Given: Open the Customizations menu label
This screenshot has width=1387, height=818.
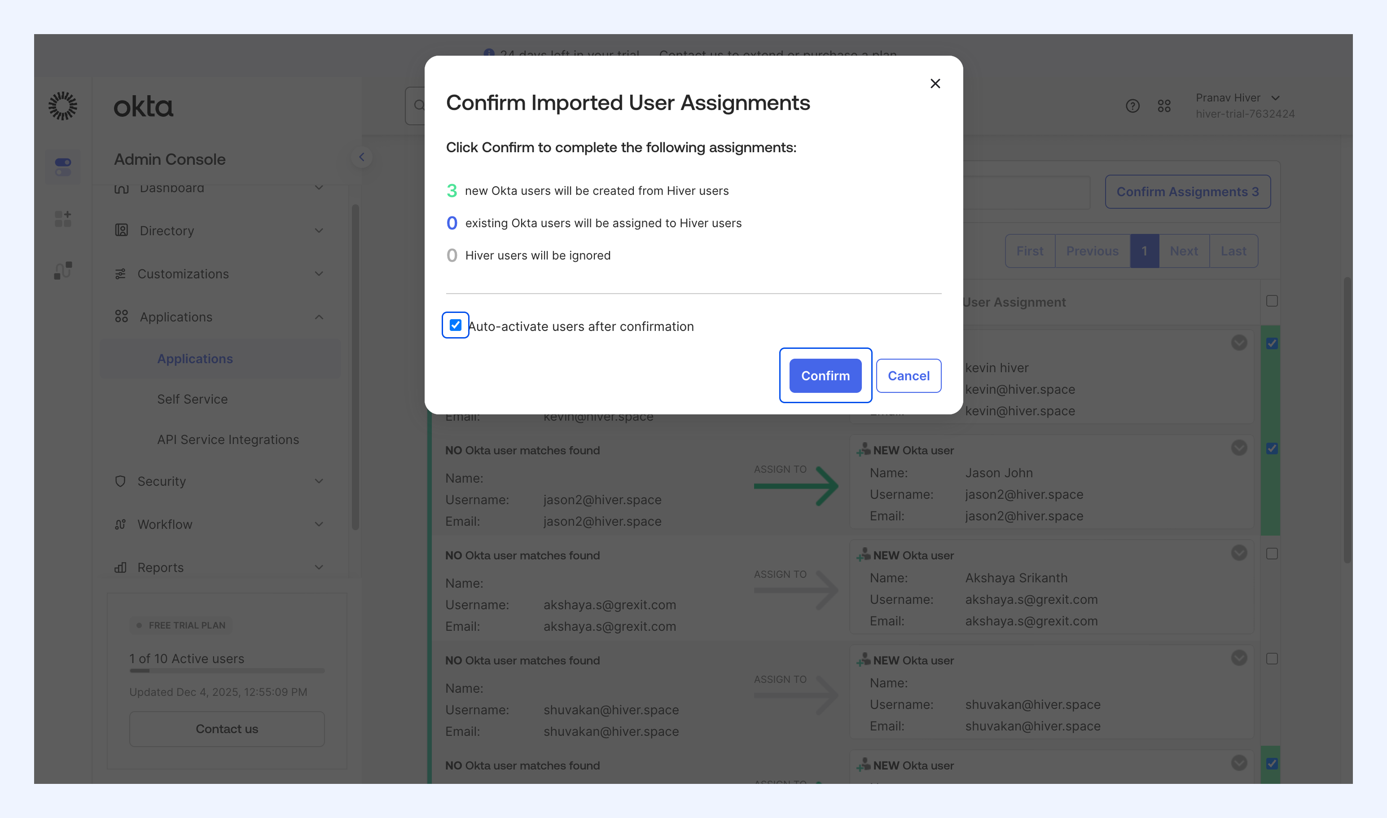Looking at the screenshot, I should (183, 274).
